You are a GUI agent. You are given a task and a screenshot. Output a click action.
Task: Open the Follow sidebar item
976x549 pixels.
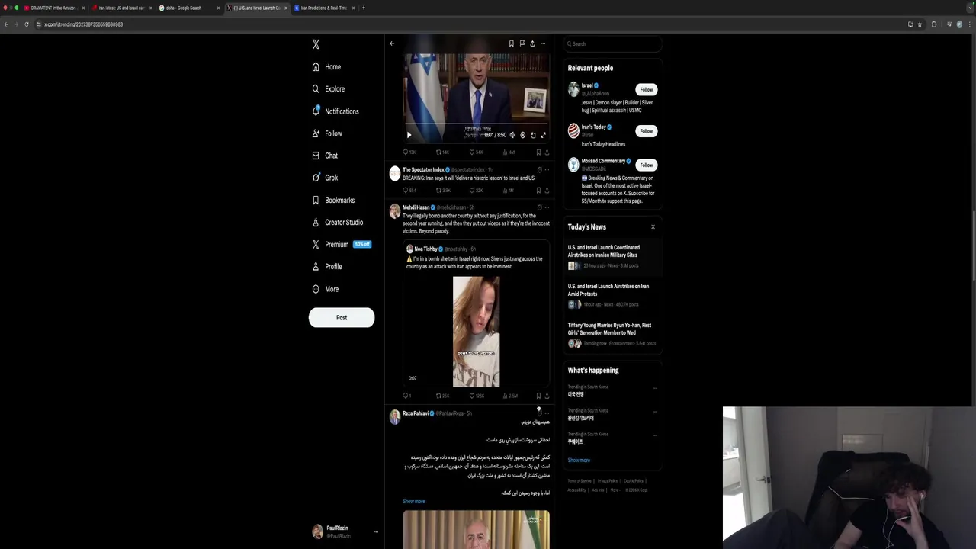point(327,133)
